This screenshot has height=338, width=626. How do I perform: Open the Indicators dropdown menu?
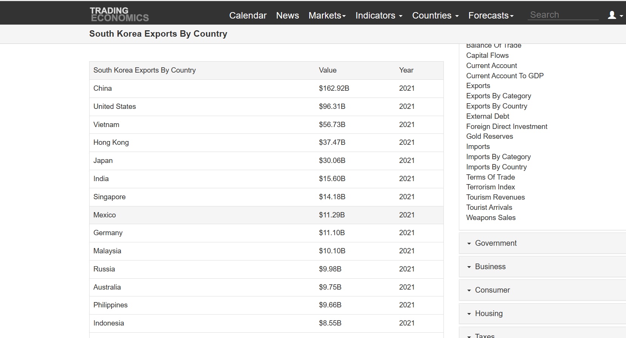pyautogui.click(x=379, y=16)
